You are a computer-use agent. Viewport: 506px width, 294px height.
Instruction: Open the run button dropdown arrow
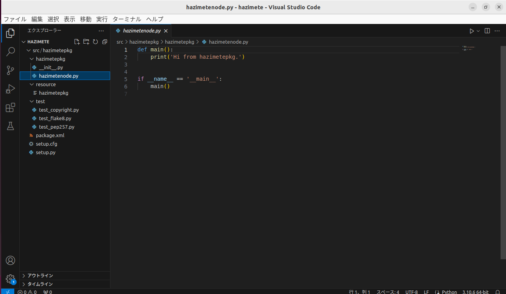coord(478,31)
